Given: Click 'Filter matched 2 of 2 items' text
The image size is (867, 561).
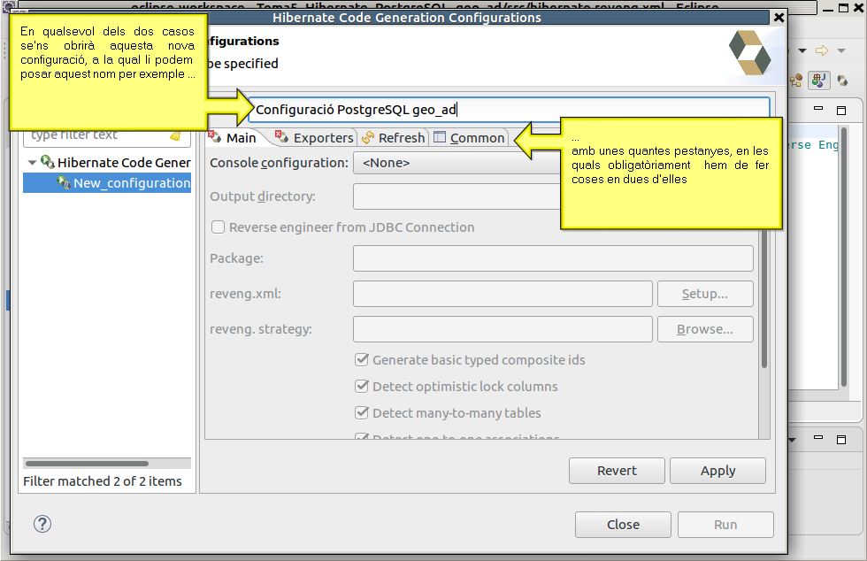Looking at the screenshot, I should coord(103,481).
